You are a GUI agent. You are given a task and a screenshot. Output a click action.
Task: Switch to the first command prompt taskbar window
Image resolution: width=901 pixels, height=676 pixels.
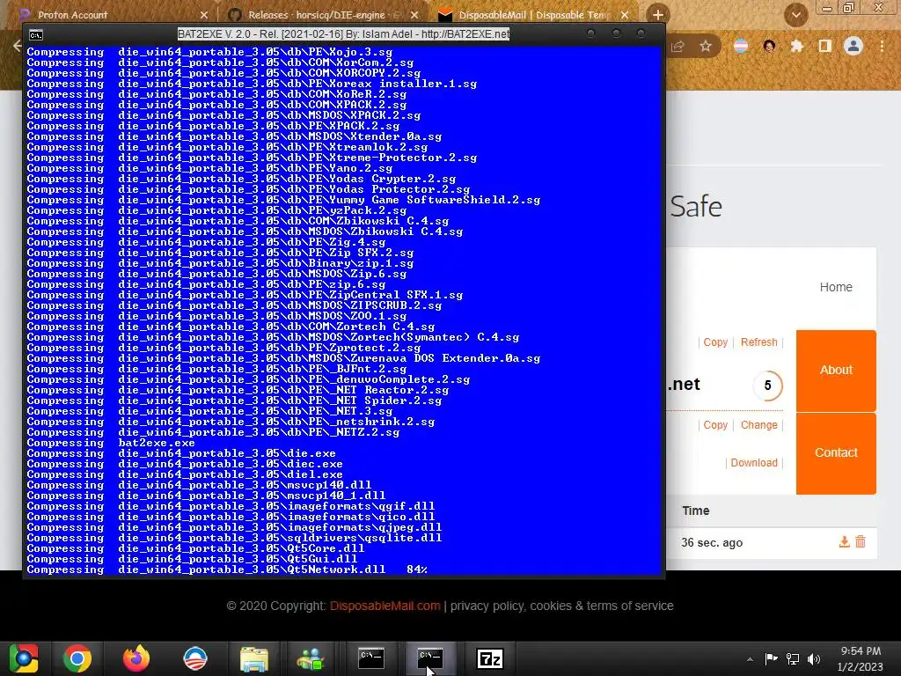click(x=370, y=658)
